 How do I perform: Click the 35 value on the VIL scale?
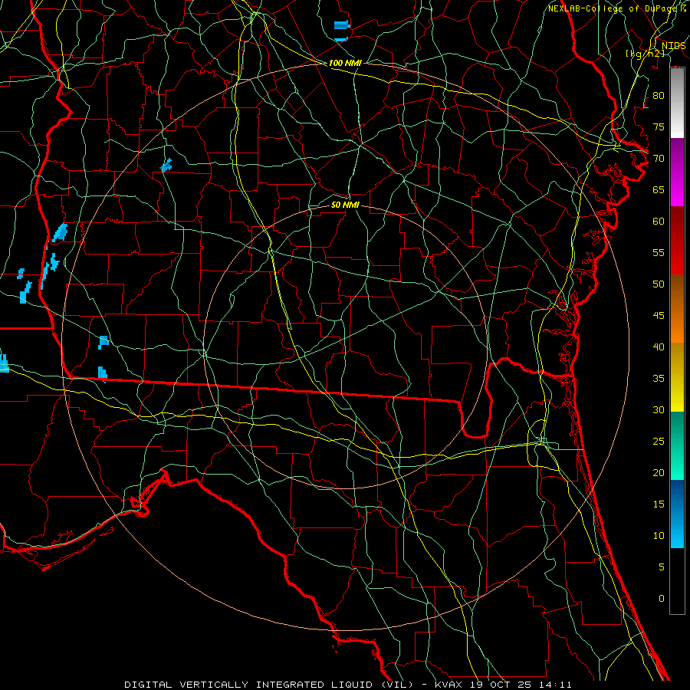(x=659, y=379)
